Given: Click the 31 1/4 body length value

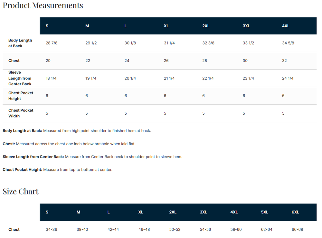Looking at the screenshot, I should 169,43.
